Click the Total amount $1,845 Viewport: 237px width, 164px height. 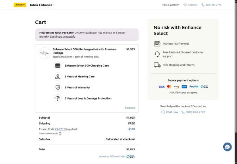point(131,149)
